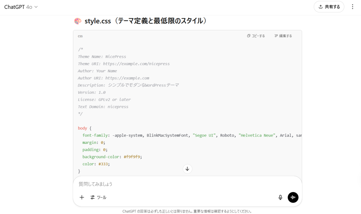This screenshot has height=214, width=361.
Task: Click the plus attach icon
Action: click(82, 197)
